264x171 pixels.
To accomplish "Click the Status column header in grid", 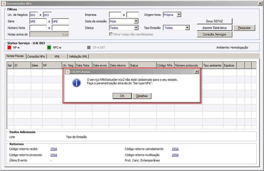I will coord(143,65).
